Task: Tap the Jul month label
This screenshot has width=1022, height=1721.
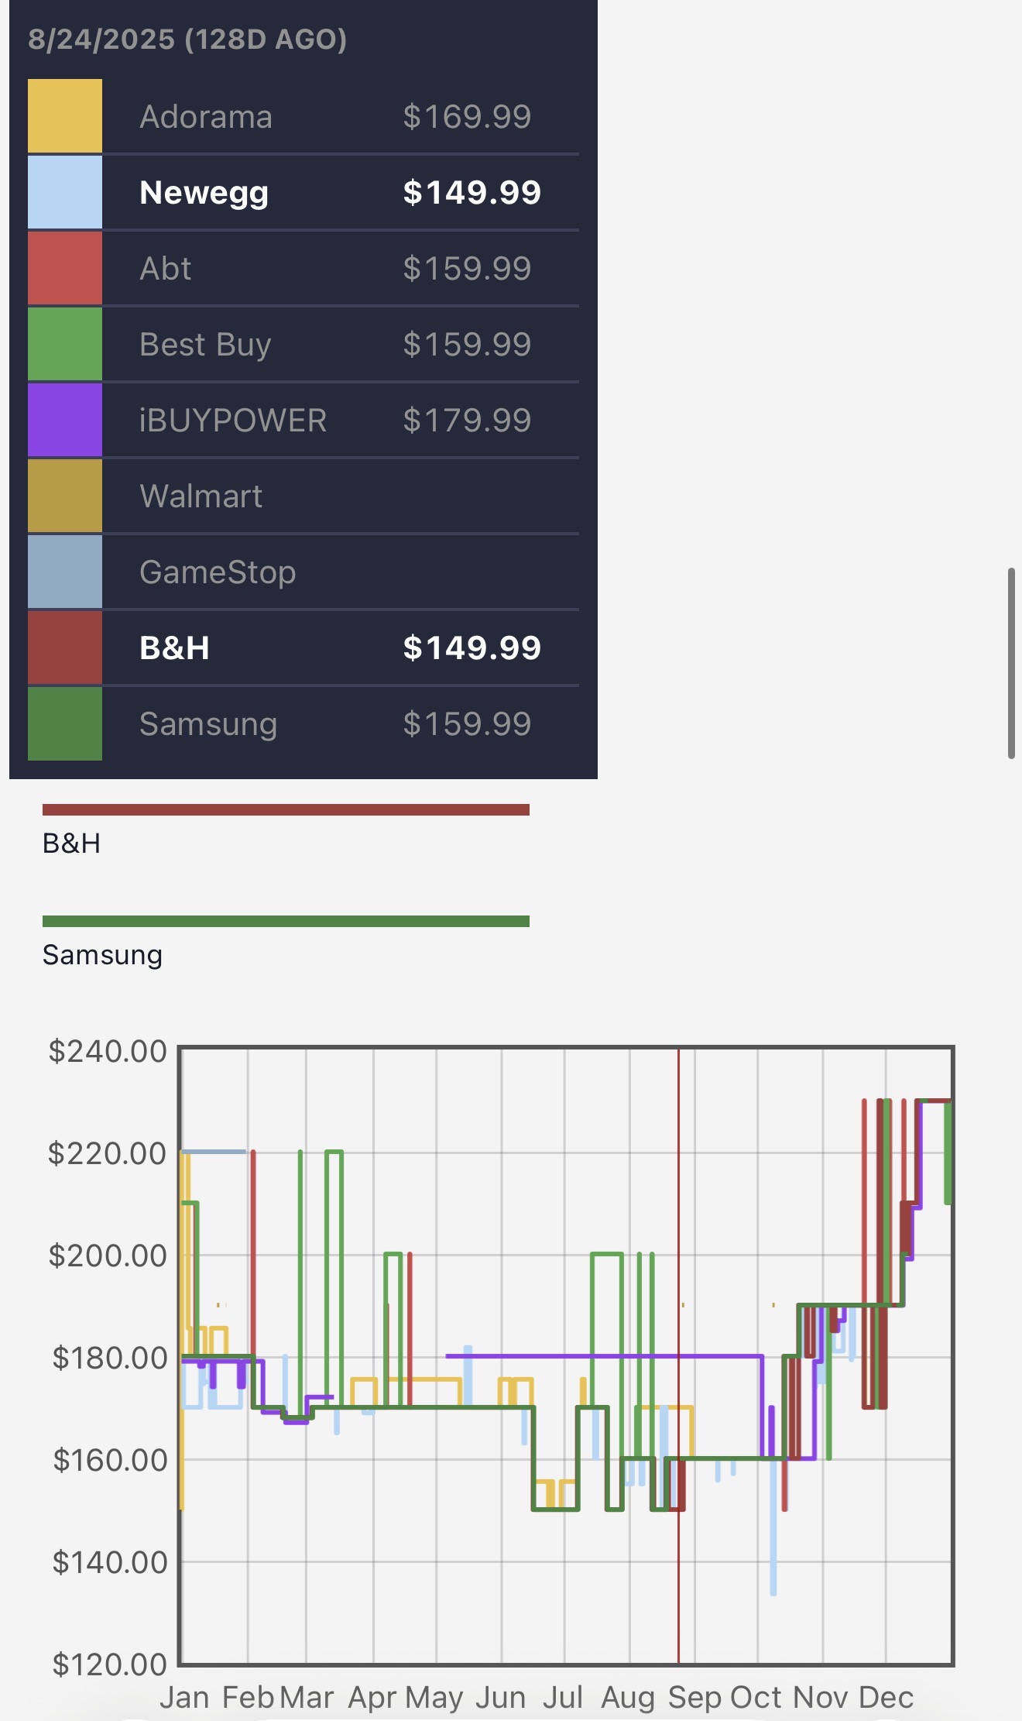Action: click(563, 1698)
